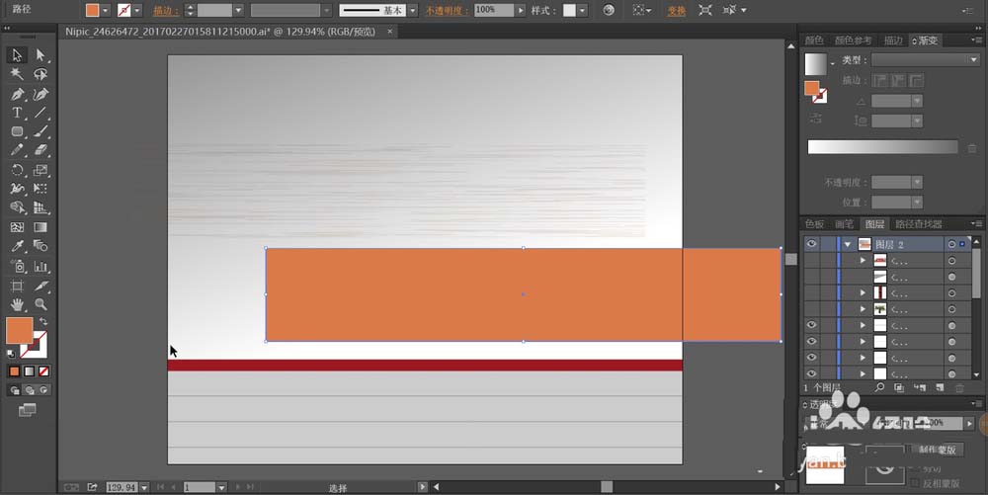Select the Perspective Grid tool

(41, 207)
